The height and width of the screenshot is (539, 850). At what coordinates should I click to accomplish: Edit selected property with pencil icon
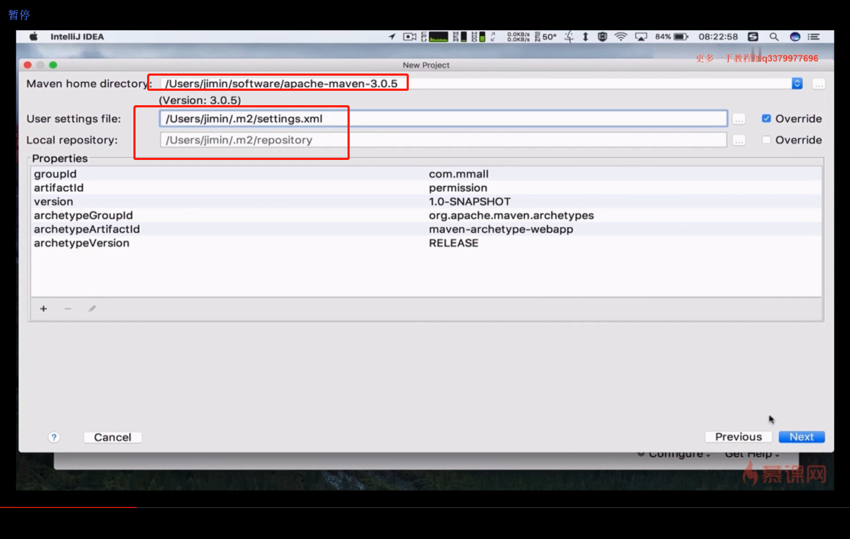[x=92, y=309]
